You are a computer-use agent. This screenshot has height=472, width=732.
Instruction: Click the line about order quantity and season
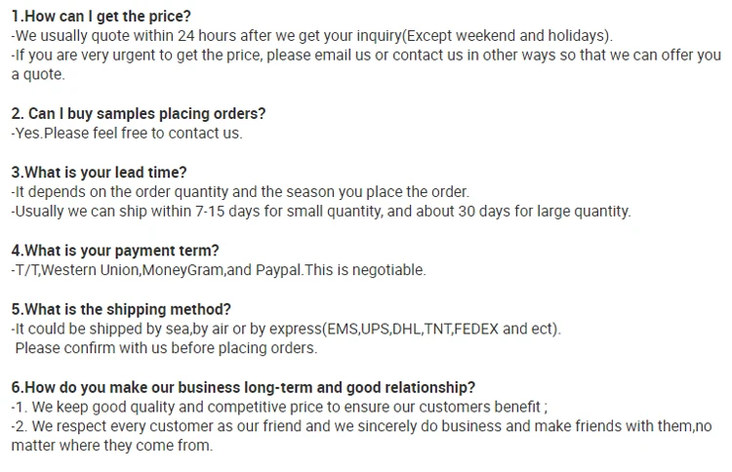240,192
